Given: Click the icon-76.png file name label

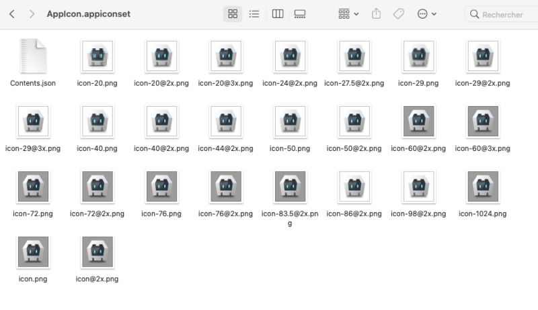Looking at the screenshot, I should (x=161, y=214).
